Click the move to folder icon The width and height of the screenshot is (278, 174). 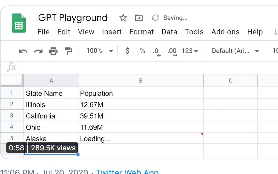139,18
